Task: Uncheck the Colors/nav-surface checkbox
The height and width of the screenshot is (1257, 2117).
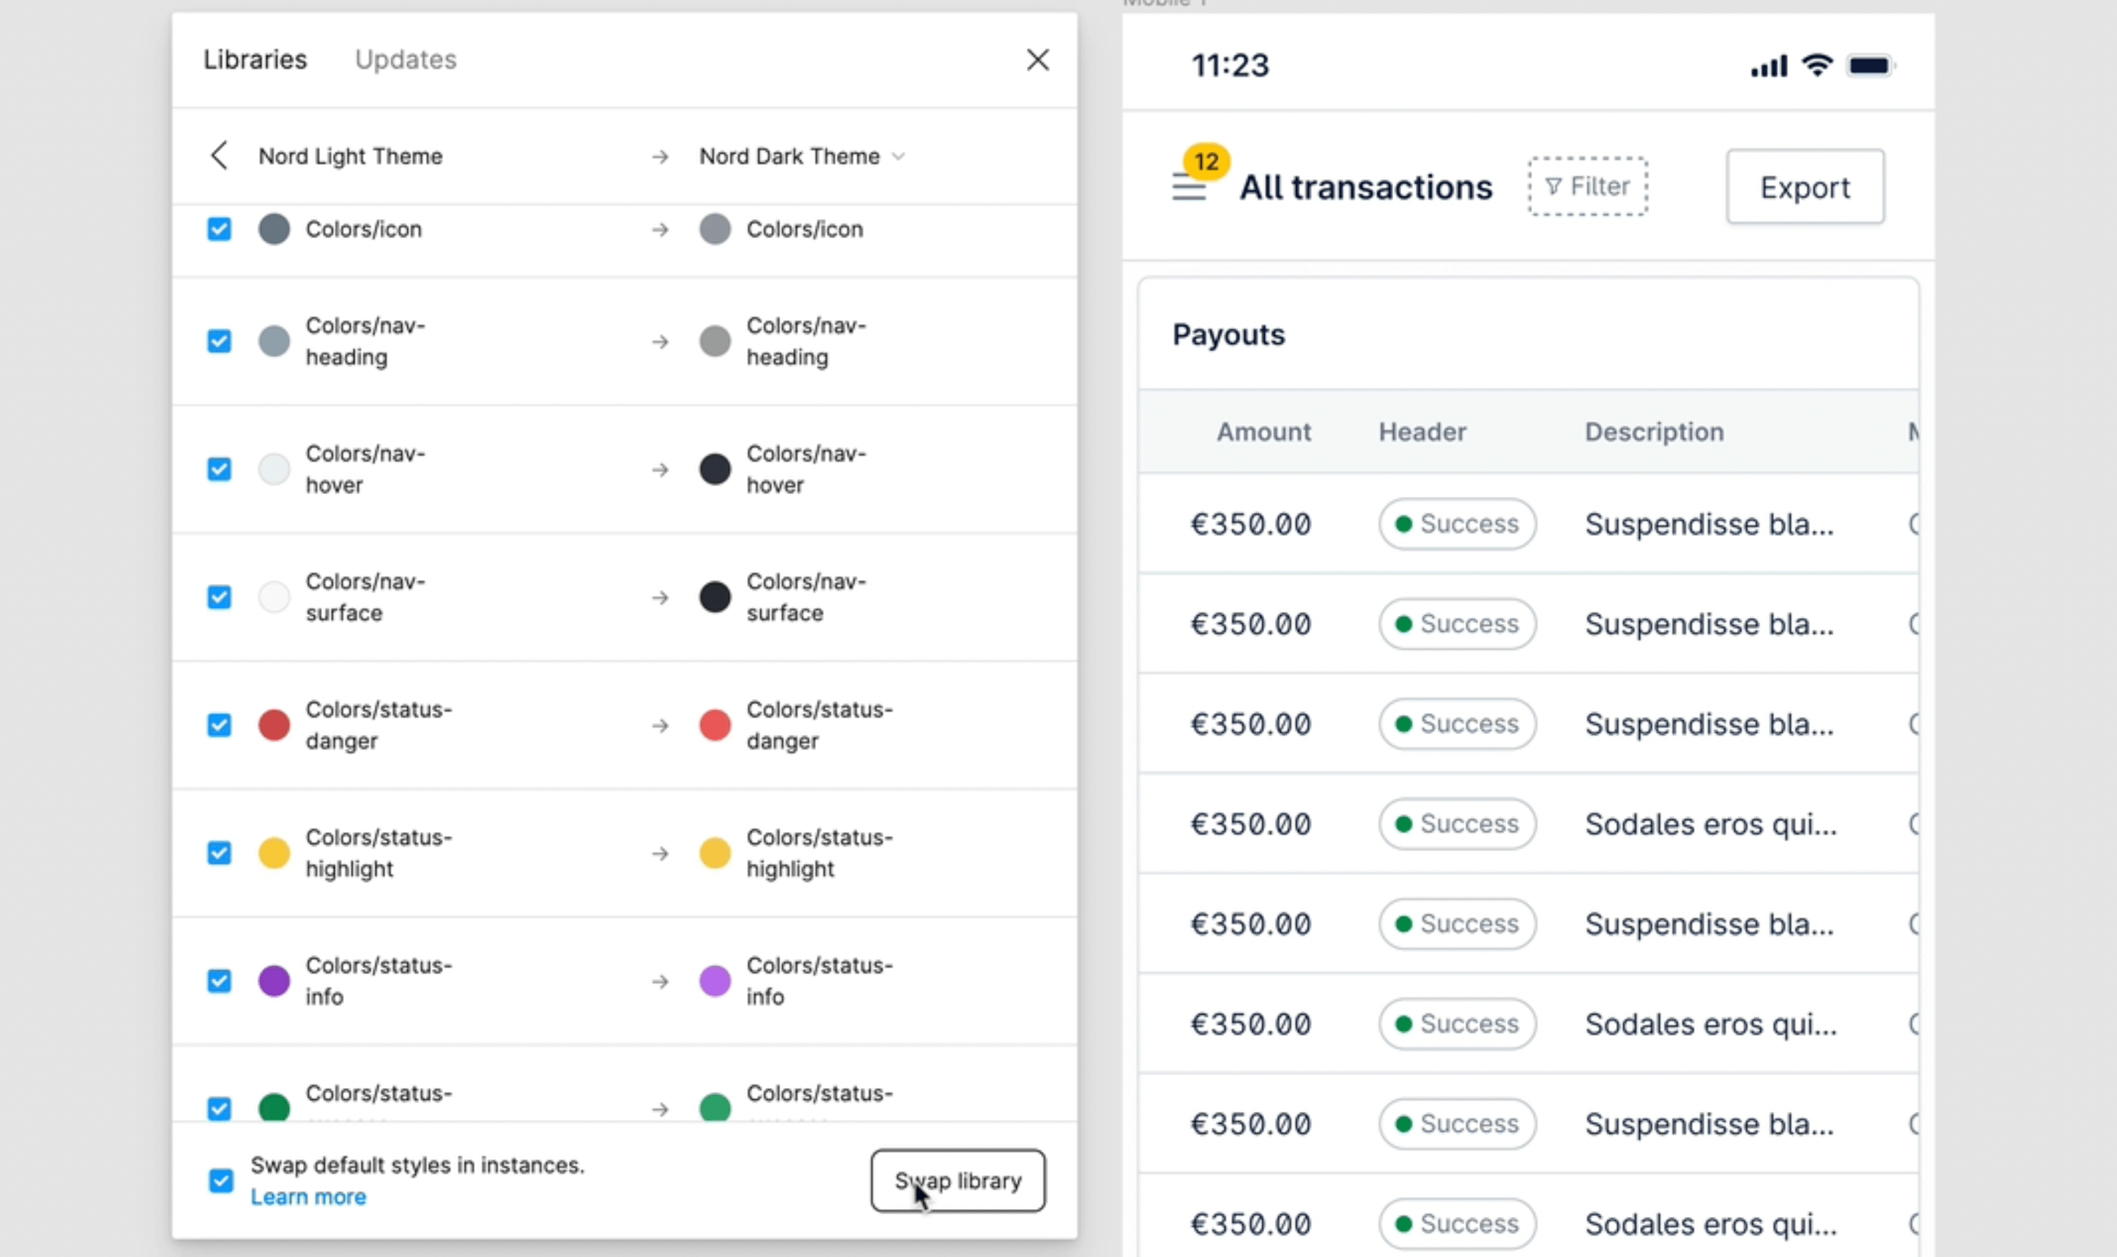Action: [x=219, y=597]
